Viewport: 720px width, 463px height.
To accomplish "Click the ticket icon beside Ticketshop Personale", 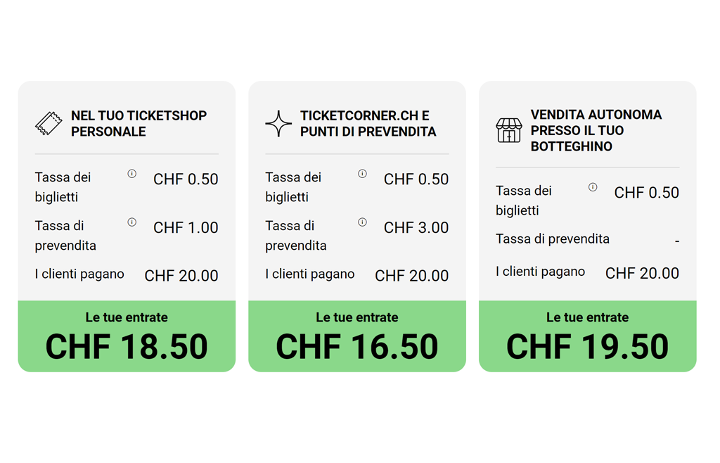I will point(49,124).
